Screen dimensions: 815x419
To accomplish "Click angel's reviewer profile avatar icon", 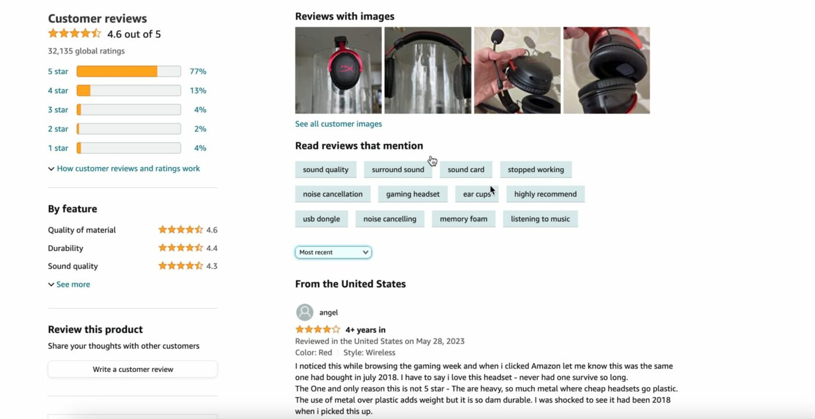I will [x=304, y=313].
